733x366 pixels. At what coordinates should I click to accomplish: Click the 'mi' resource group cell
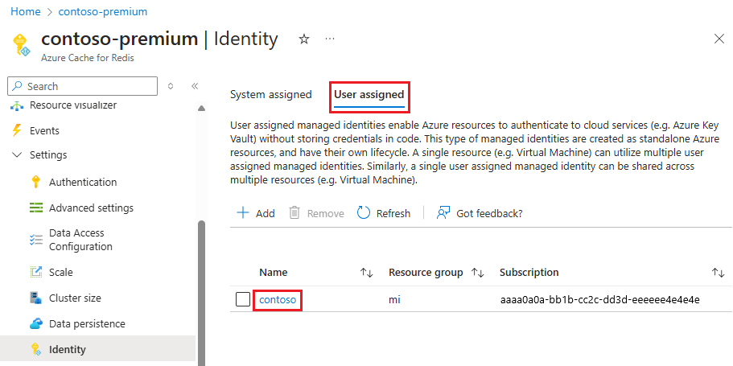(x=394, y=299)
